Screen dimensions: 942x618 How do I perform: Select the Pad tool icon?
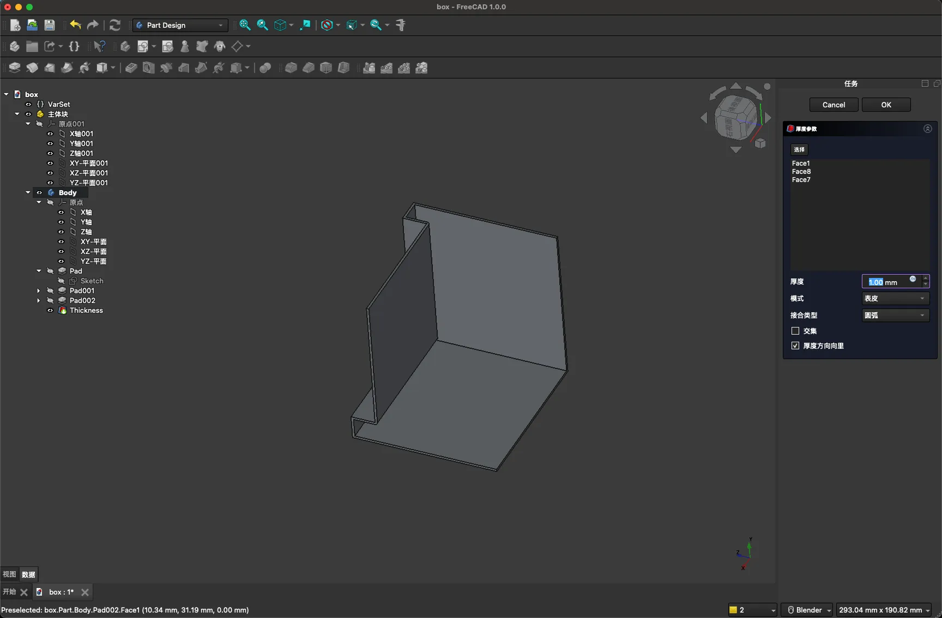click(15, 68)
